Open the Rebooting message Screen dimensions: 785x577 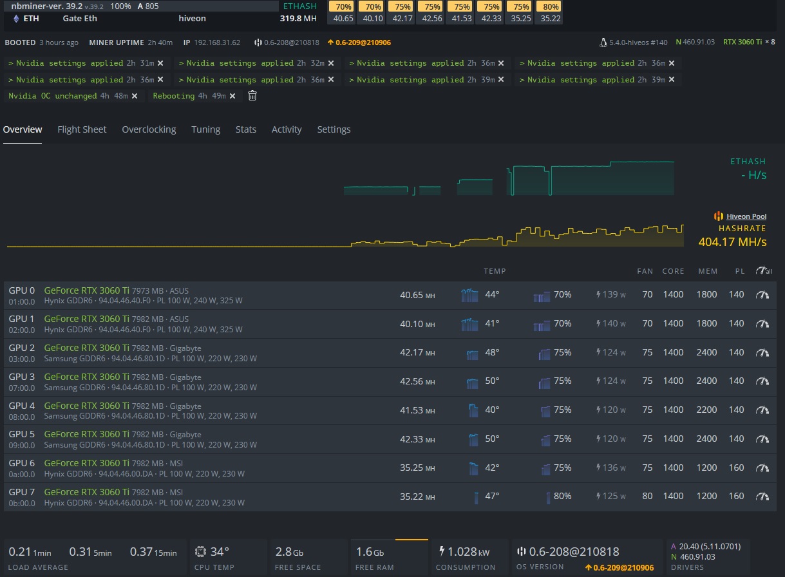(189, 96)
